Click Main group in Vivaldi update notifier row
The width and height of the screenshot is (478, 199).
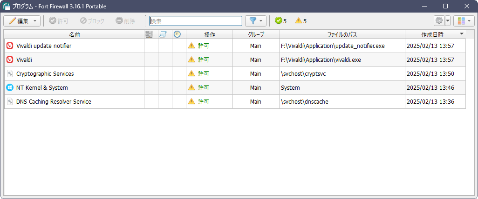pos(255,46)
